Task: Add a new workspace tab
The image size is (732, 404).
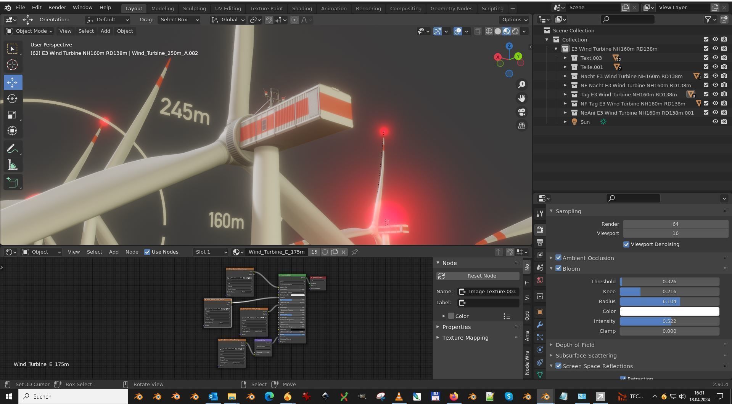Action: [513, 8]
